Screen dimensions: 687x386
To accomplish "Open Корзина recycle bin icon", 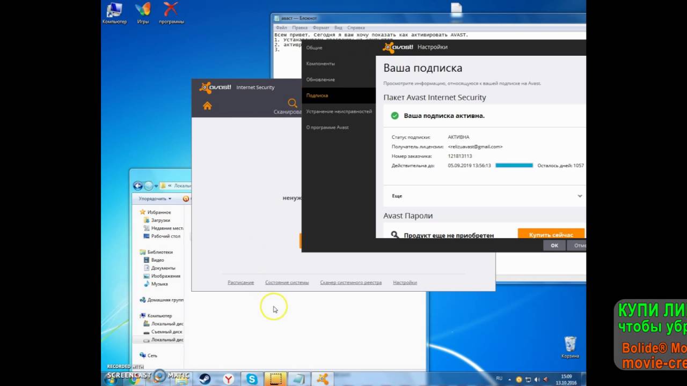I will [571, 347].
